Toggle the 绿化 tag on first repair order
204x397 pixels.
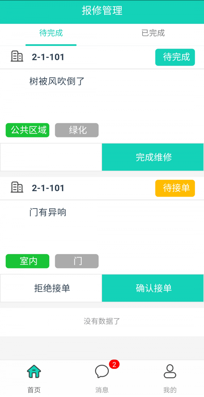(76, 130)
